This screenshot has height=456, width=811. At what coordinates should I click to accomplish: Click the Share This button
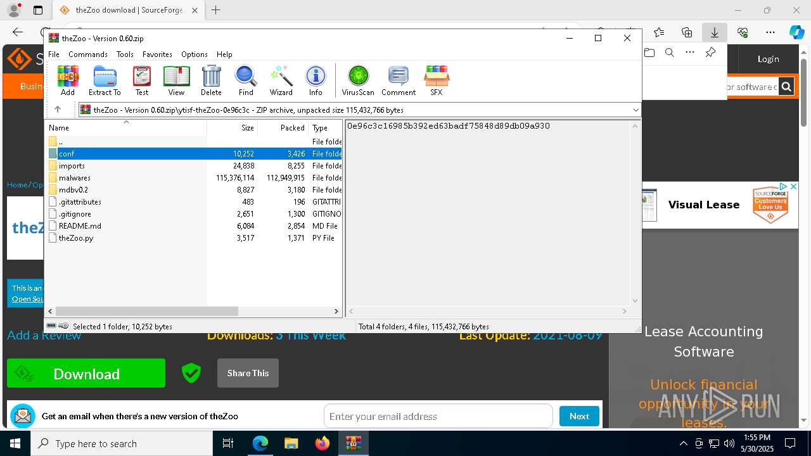pos(248,373)
